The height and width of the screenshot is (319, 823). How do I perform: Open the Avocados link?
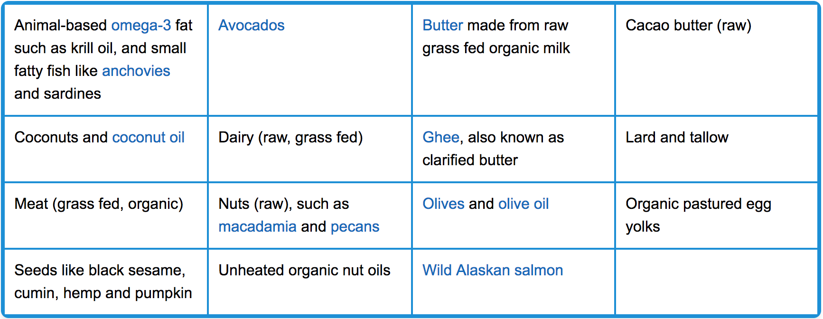click(x=251, y=25)
